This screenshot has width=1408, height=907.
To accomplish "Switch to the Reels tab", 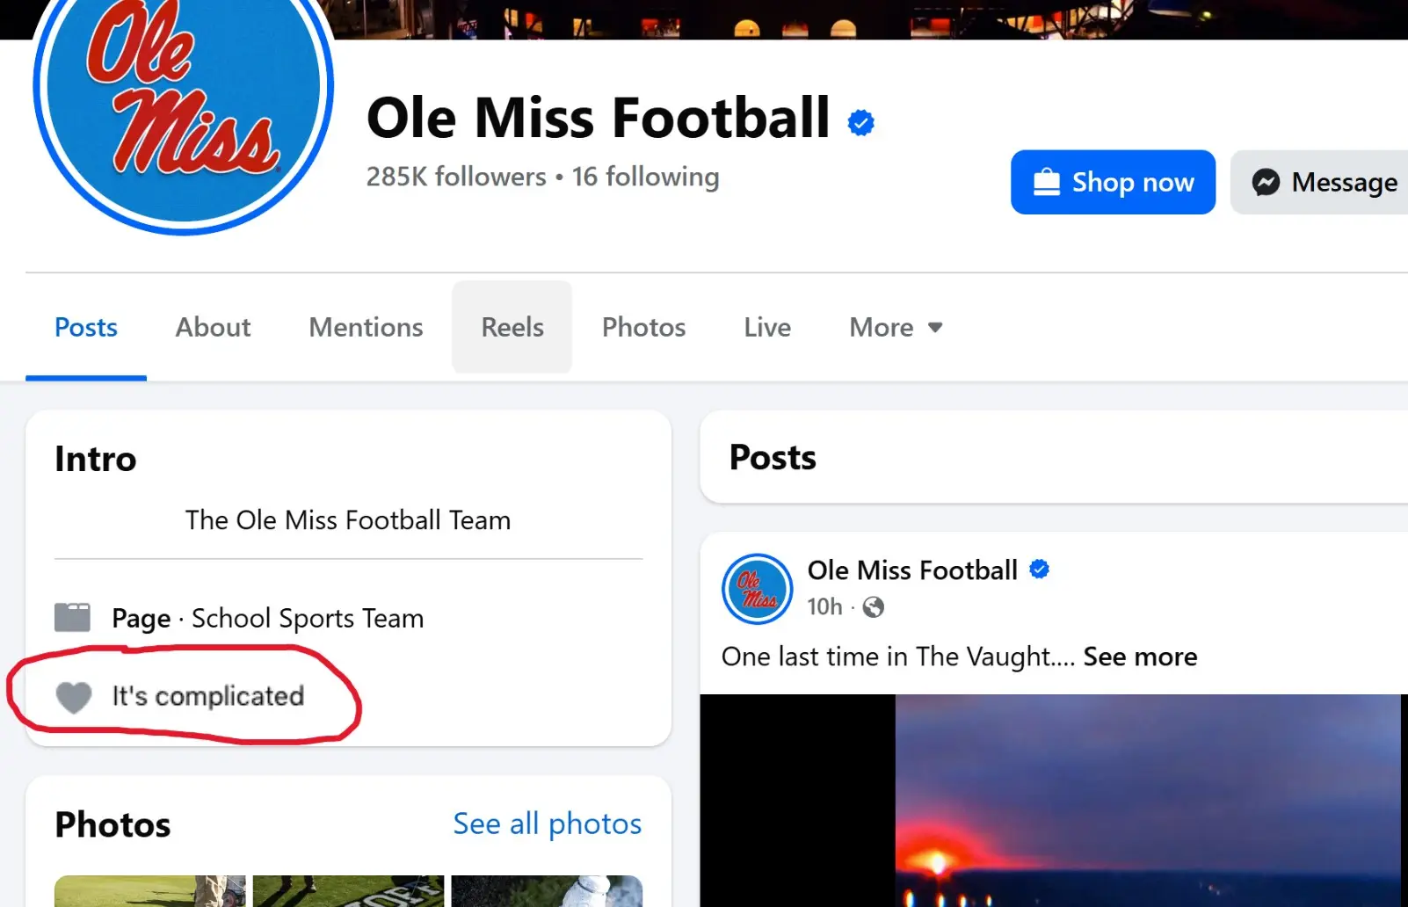I will point(512,328).
